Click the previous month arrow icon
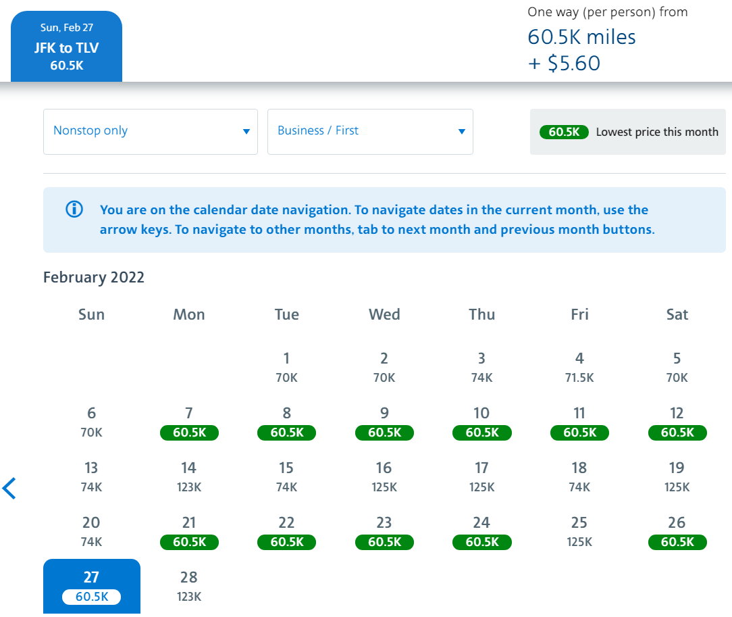The image size is (732, 617). [x=9, y=488]
